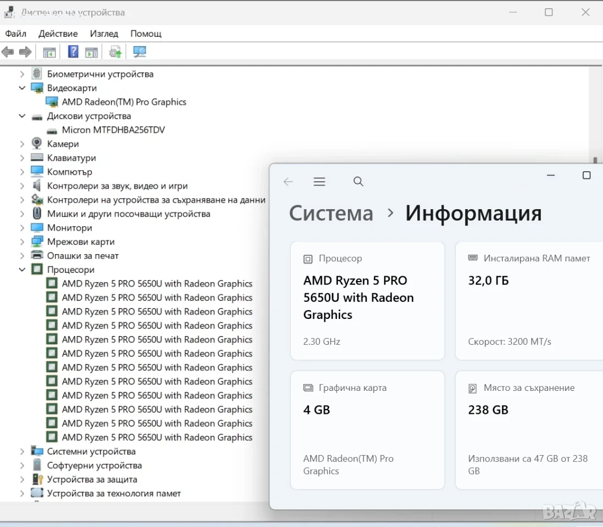The width and height of the screenshot is (603, 527).
Task: Click the scan for hardware changes monitor icon
Action: pyautogui.click(x=140, y=52)
